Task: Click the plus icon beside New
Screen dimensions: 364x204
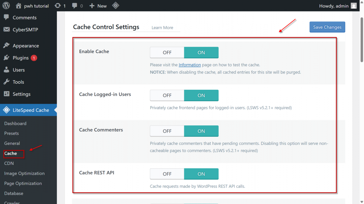Action: pos(92,6)
